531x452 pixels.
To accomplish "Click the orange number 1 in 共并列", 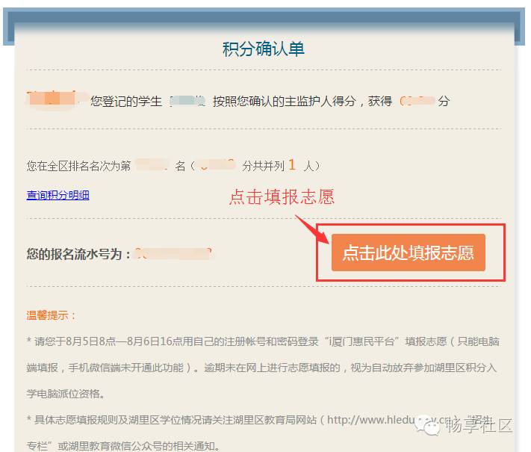I will coord(292,165).
